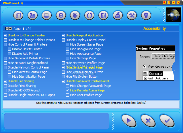Open the light bulb tips icon

pyautogui.click(x=146, y=15)
